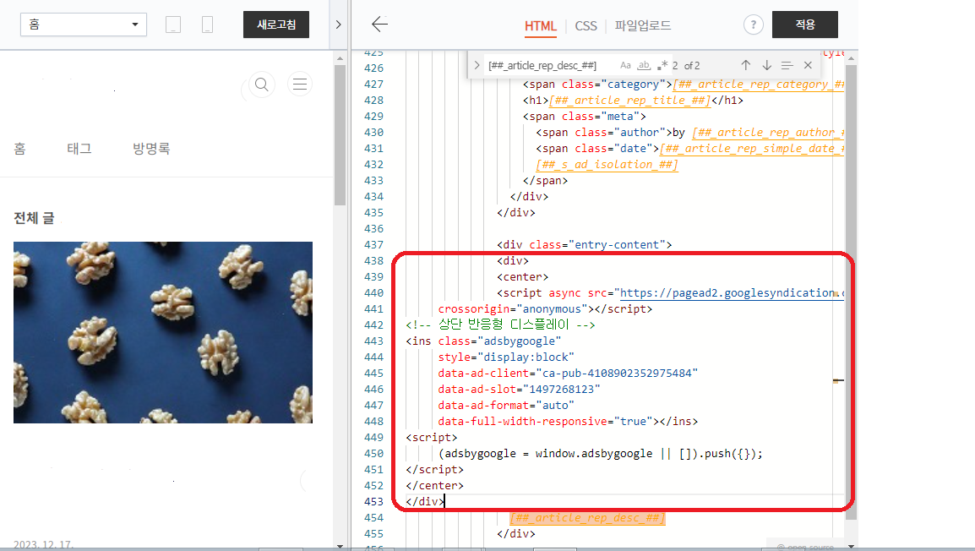
Task: Go to next match arrow
Action: click(766, 65)
